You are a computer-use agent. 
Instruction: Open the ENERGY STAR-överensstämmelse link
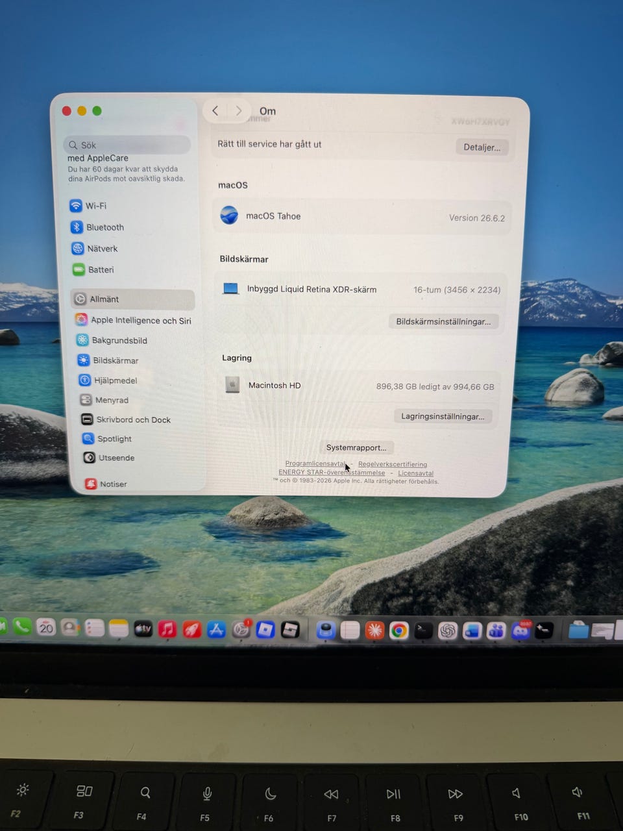[332, 472]
